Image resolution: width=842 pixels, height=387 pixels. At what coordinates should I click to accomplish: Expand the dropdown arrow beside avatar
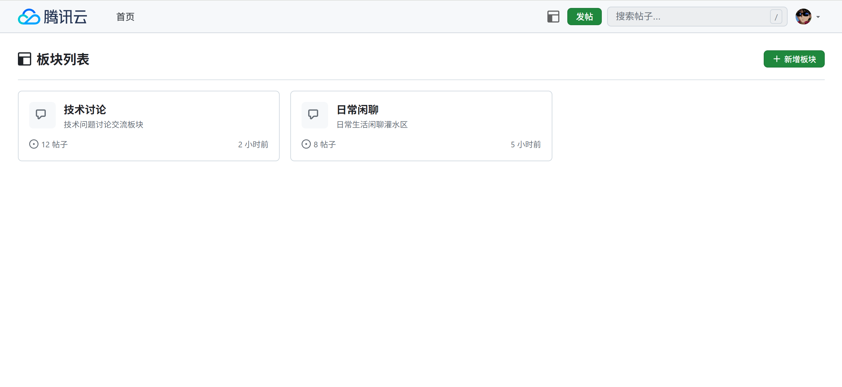pyautogui.click(x=818, y=17)
